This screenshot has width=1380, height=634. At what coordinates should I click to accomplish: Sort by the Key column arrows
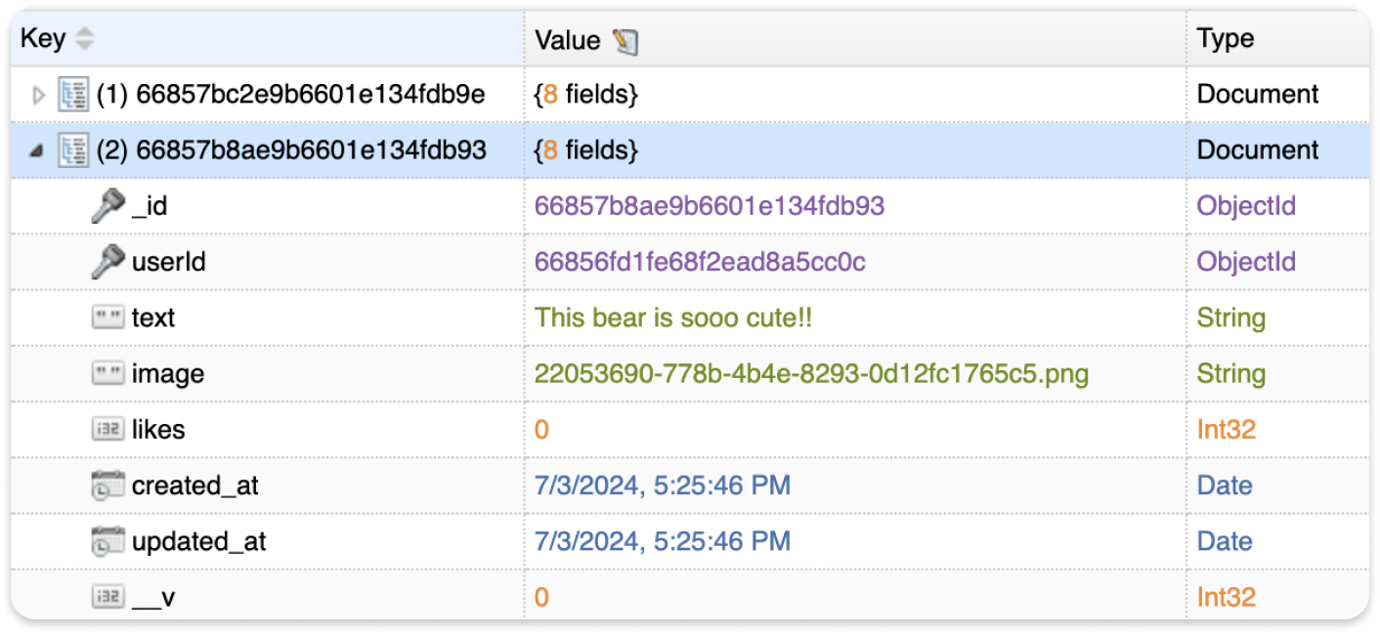point(85,39)
